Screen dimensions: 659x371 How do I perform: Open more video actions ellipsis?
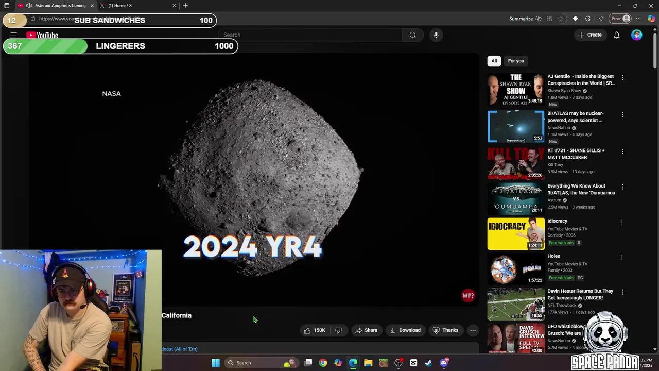coord(473,330)
